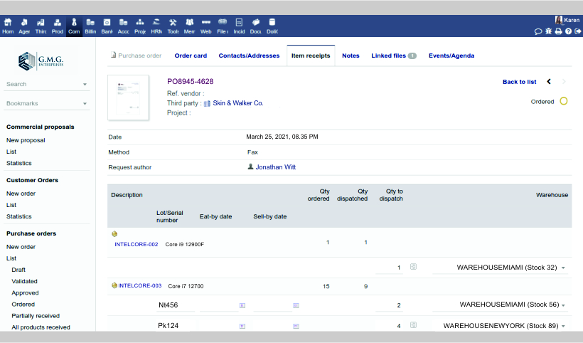The image size is (583, 343).
Task: Open Skin & Walker Co. third party link
Action: [238, 103]
